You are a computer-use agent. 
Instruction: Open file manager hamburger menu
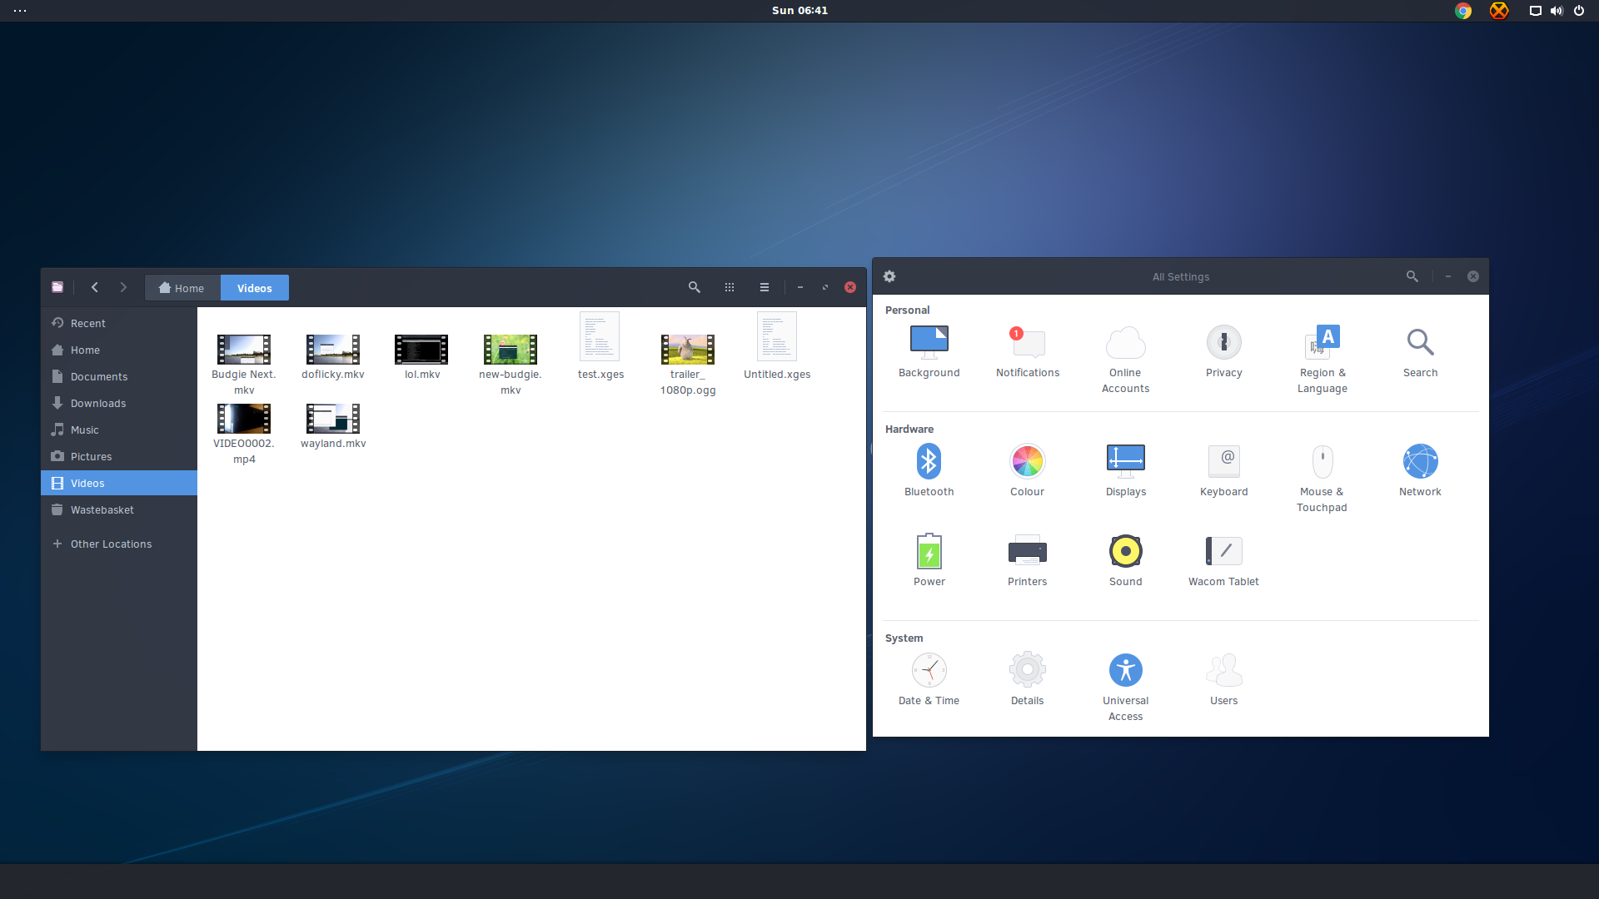click(x=765, y=287)
